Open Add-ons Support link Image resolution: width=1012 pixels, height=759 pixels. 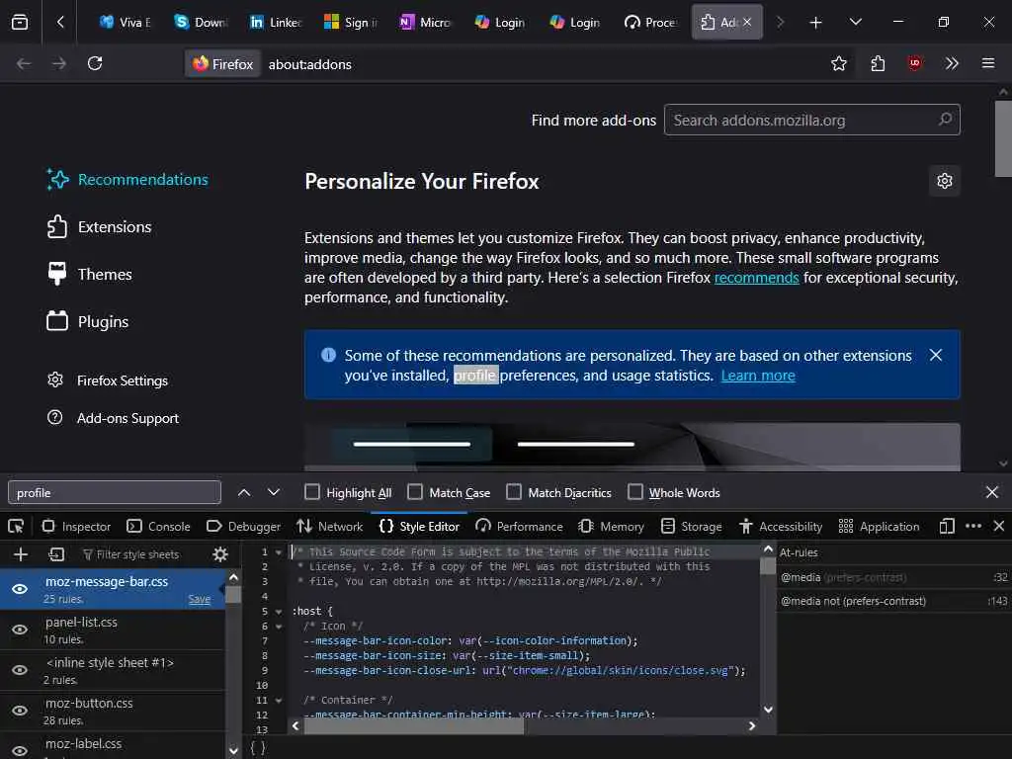[x=113, y=418]
